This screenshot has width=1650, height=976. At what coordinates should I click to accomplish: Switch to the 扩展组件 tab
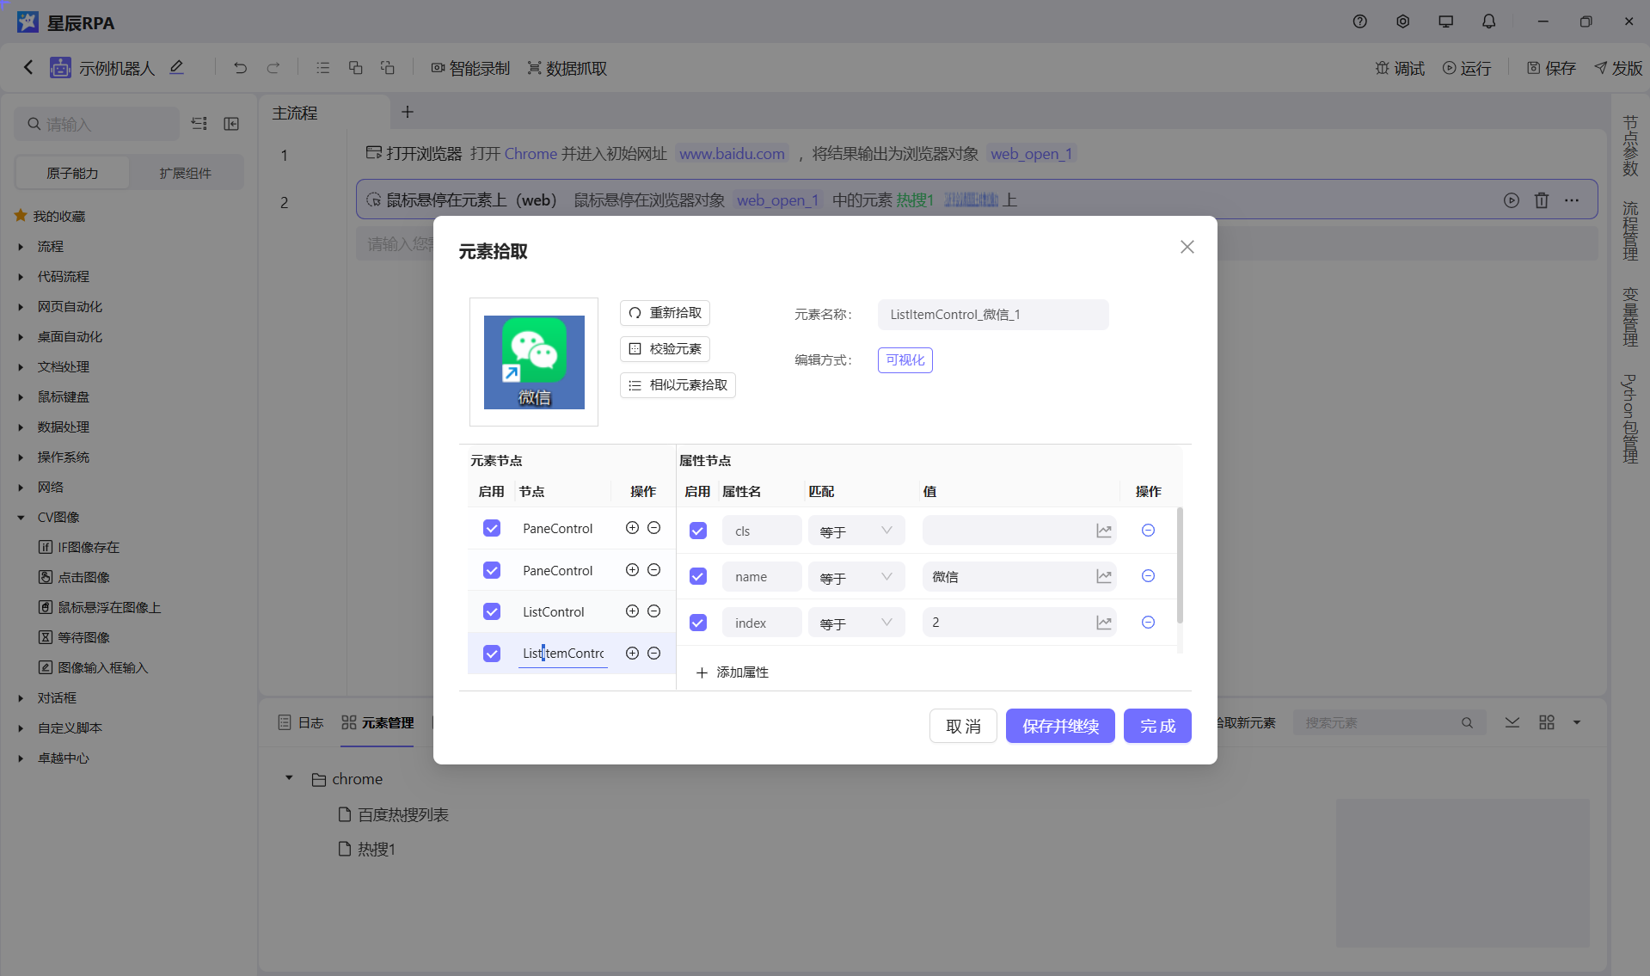185,173
